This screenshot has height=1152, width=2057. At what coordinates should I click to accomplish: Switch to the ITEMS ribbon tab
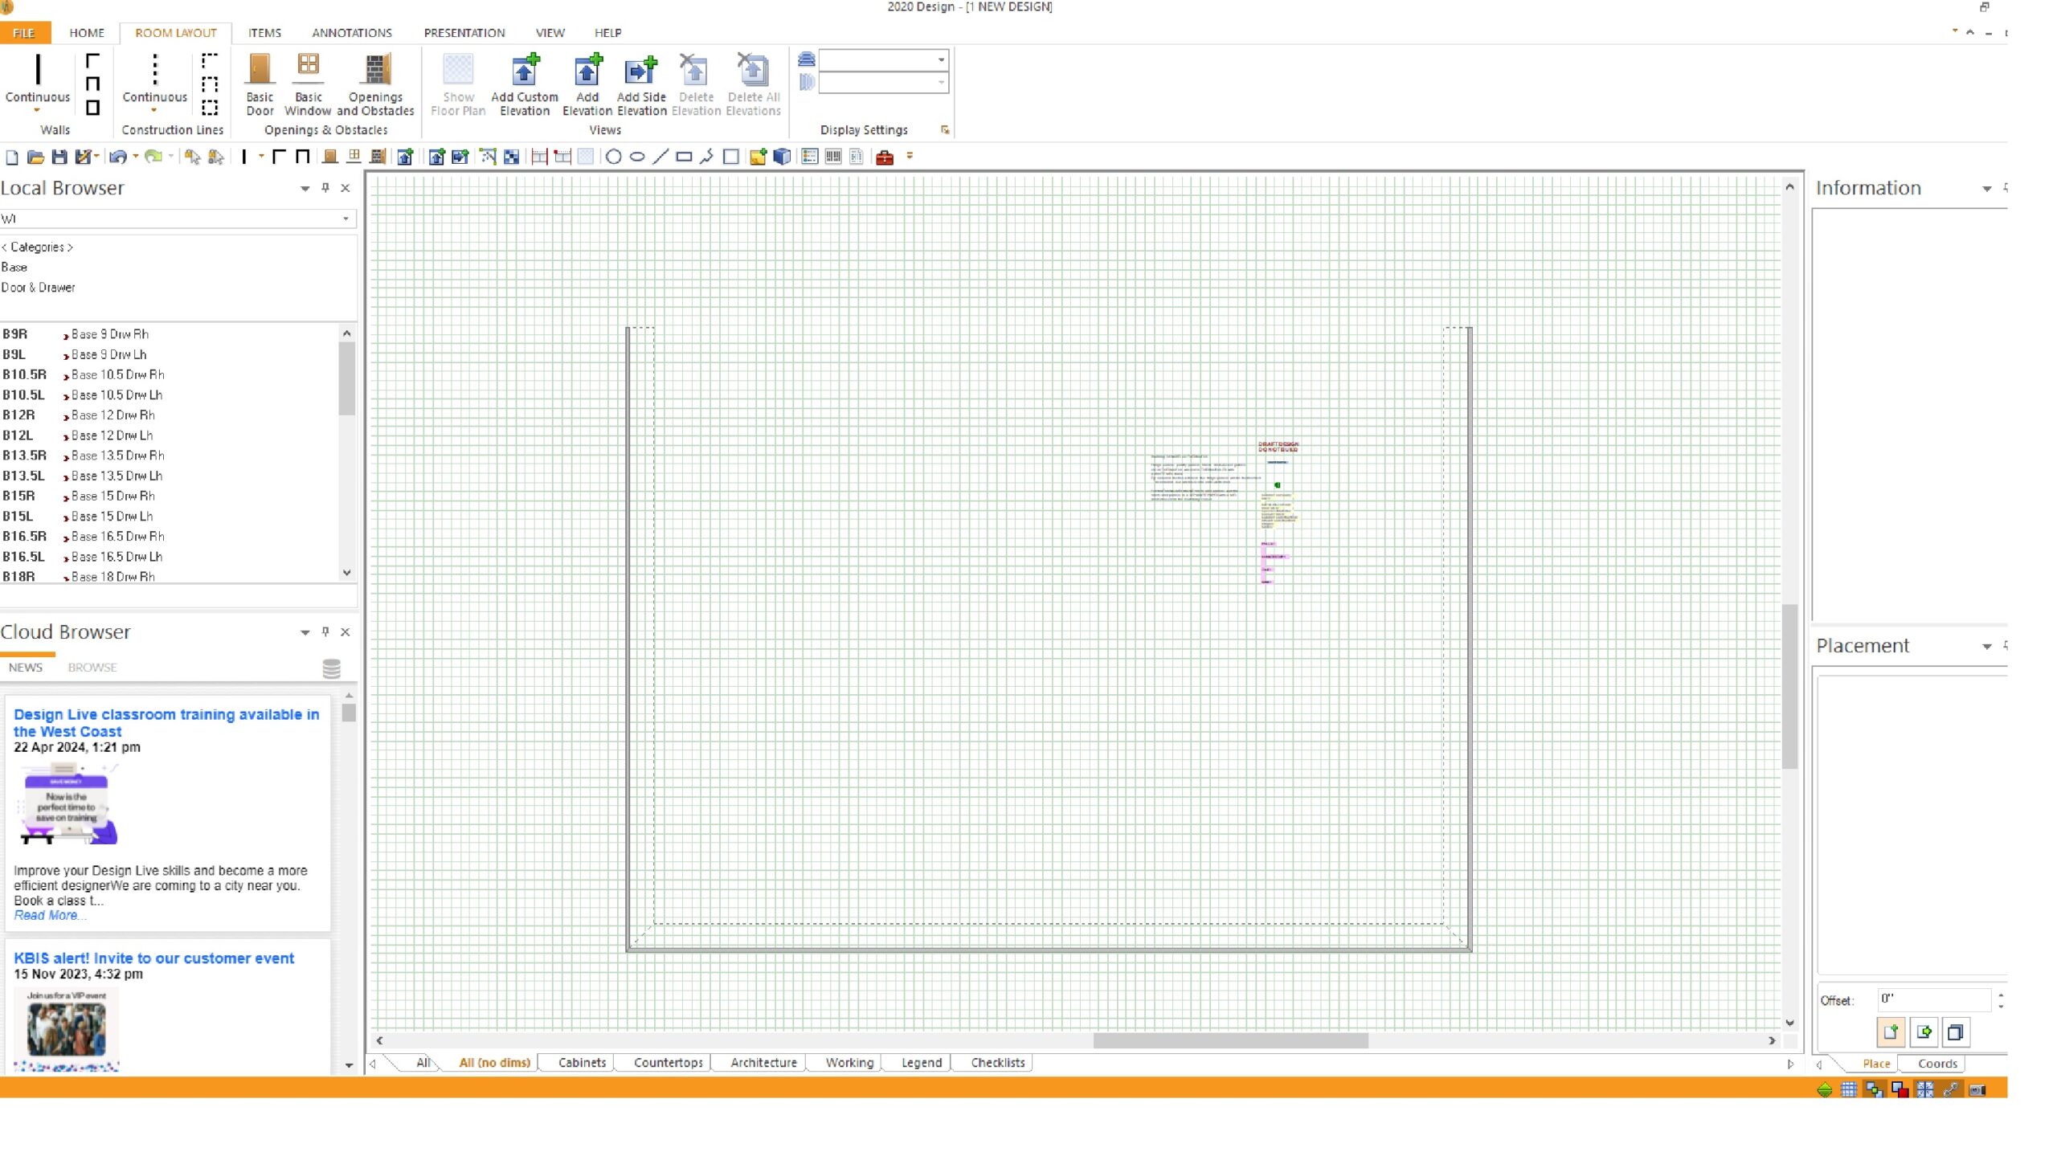click(264, 33)
